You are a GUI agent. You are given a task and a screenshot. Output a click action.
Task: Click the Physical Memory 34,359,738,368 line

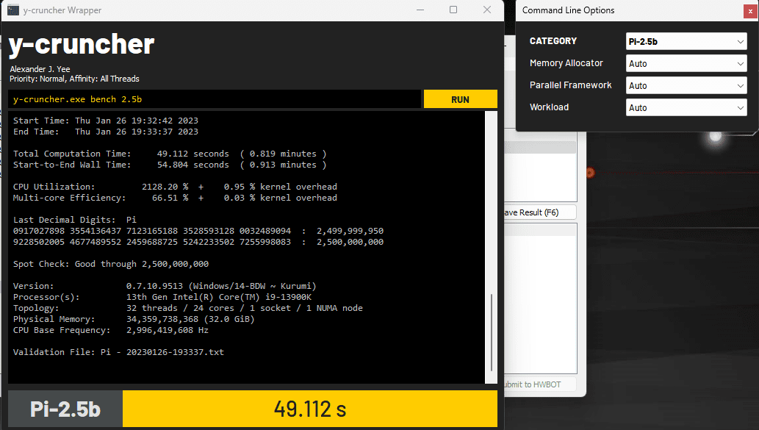(134, 319)
